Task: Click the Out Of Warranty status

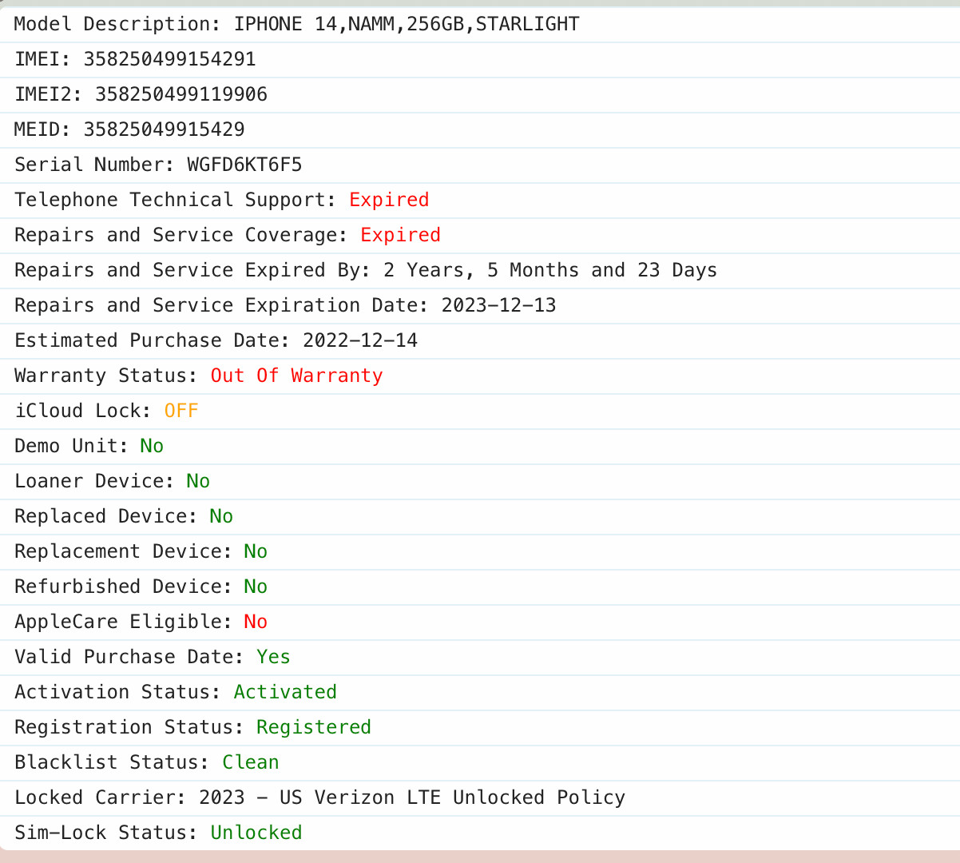Action: tap(296, 376)
